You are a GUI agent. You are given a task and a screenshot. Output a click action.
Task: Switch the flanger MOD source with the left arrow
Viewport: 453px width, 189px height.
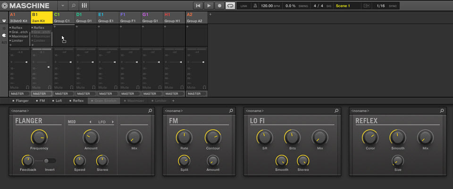tap(91, 122)
